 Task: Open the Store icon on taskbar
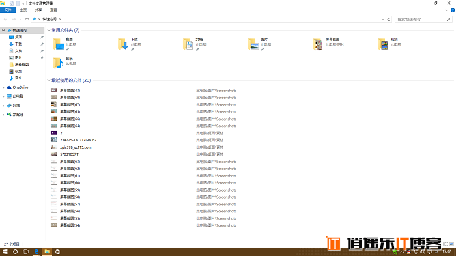coord(57,251)
